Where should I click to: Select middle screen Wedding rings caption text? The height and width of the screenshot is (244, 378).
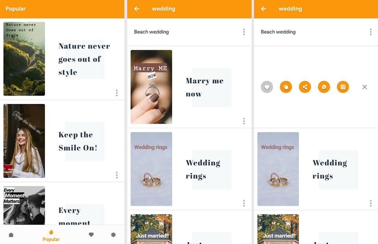pos(203,169)
